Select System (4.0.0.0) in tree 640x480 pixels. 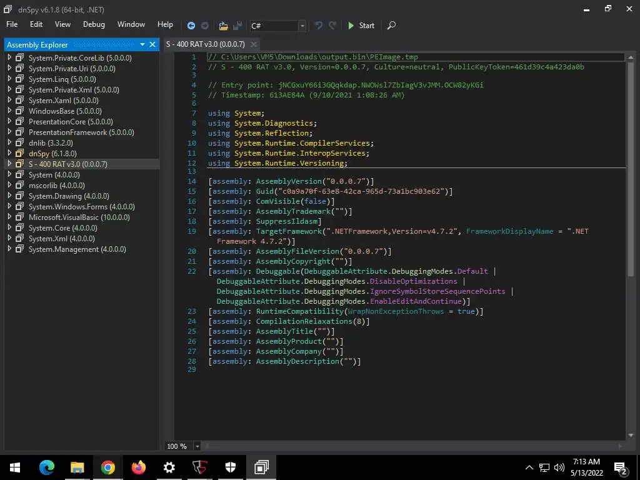pos(54,175)
